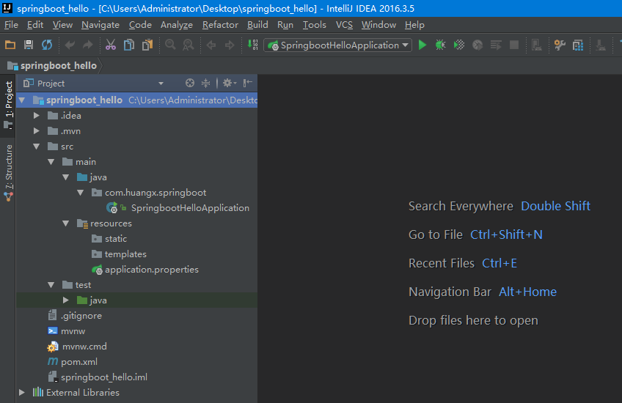The width and height of the screenshot is (622, 403).
Task: Click the Ctrl+E shortcut link
Action: coord(500,263)
